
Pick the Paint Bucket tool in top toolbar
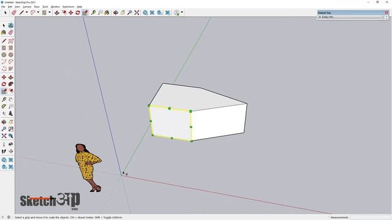tap(107, 12)
